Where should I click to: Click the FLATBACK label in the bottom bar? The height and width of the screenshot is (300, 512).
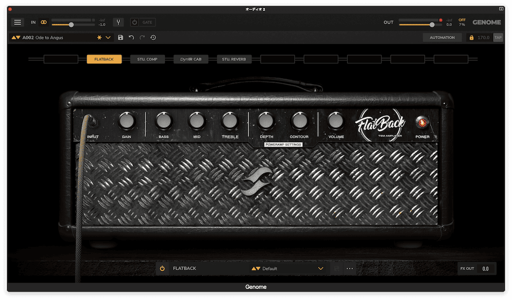point(184,268)
